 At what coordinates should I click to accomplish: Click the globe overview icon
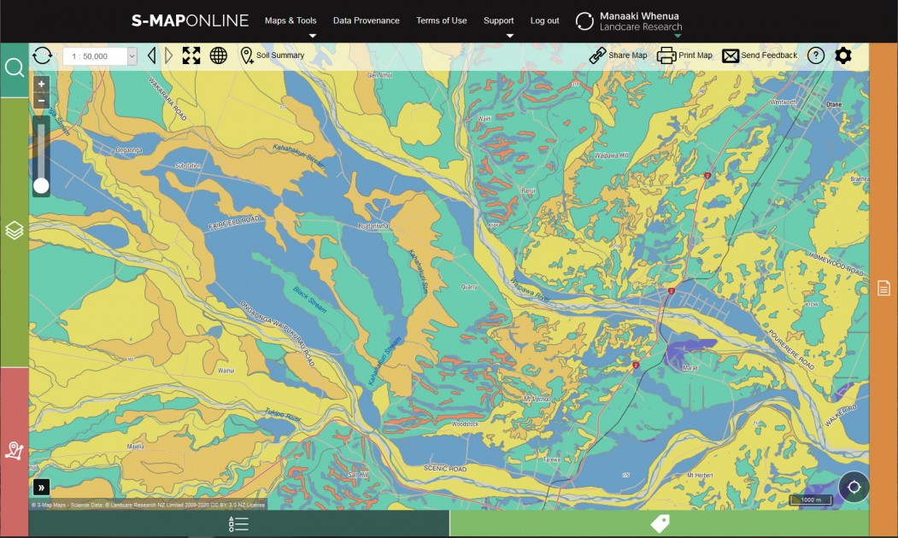coord(219,55)
